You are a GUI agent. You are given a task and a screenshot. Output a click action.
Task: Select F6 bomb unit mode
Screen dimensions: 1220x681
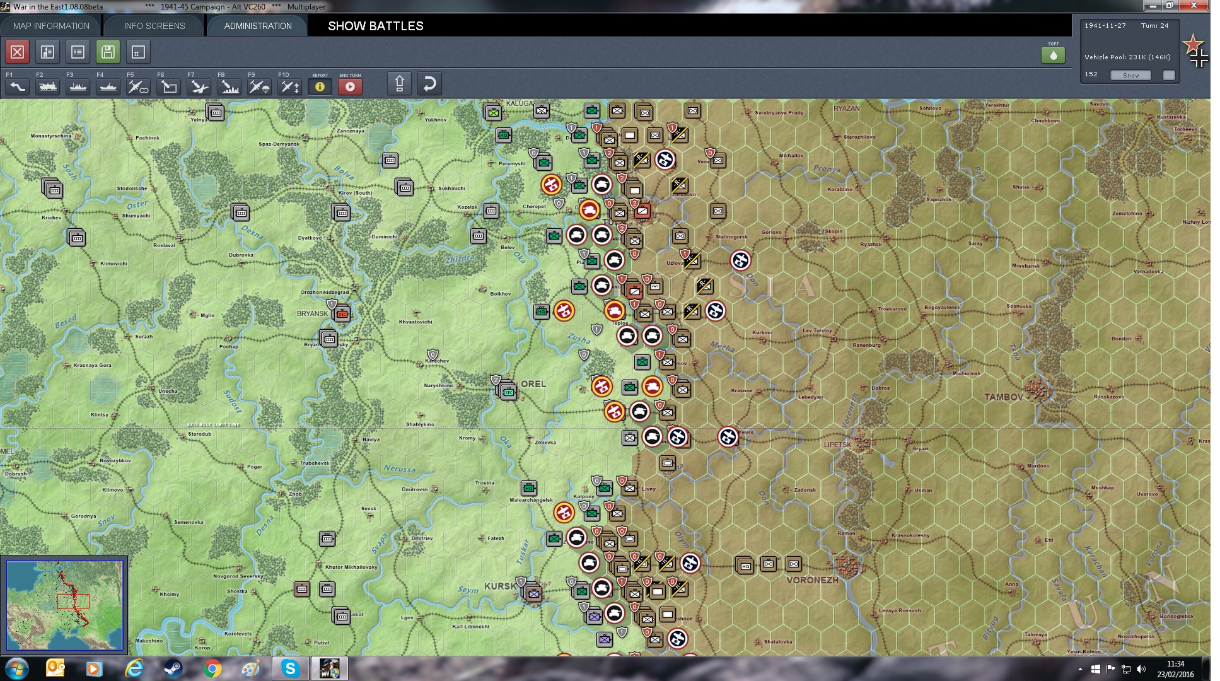coord(168,86)
